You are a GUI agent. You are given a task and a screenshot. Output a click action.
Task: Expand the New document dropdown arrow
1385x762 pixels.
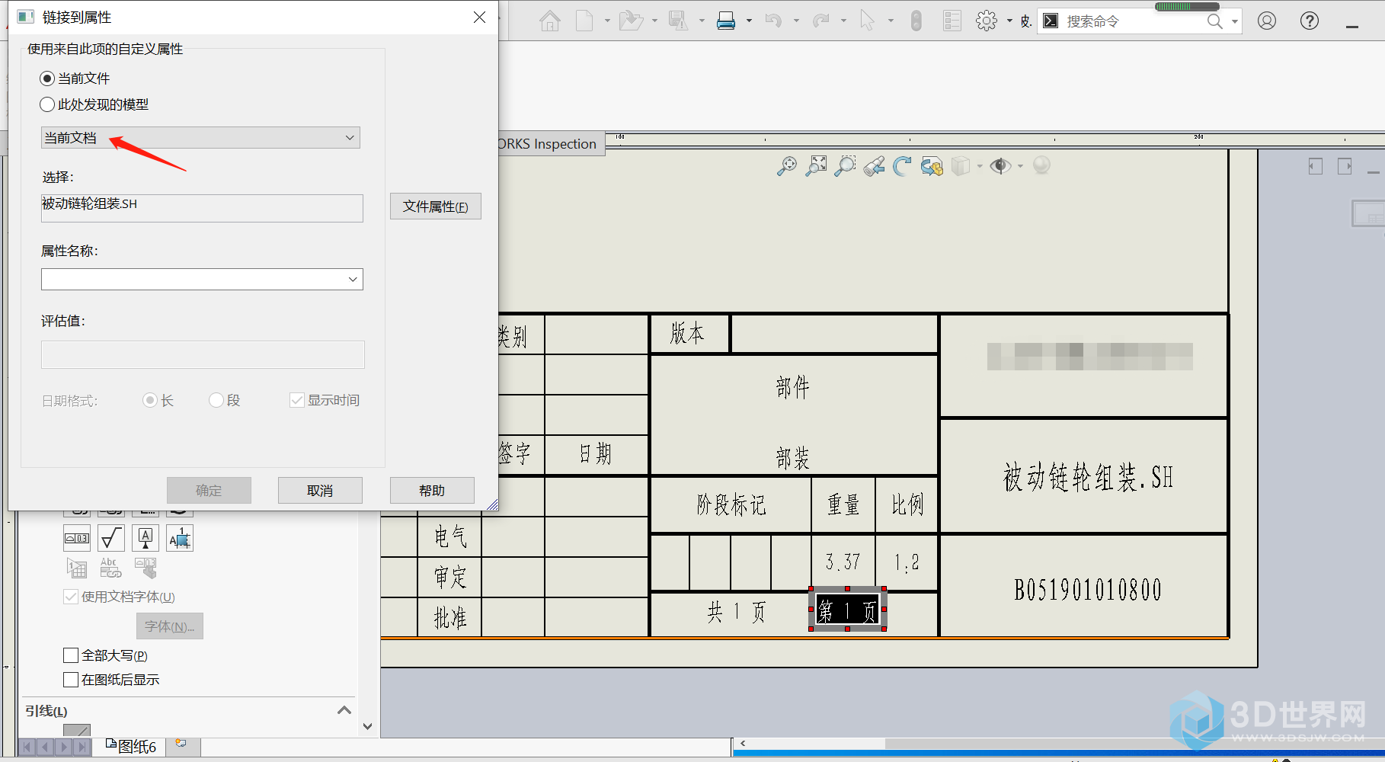coord(607,21)
